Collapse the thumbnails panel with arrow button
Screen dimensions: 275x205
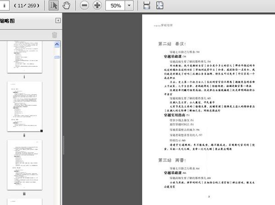click(x=58, y=21)
